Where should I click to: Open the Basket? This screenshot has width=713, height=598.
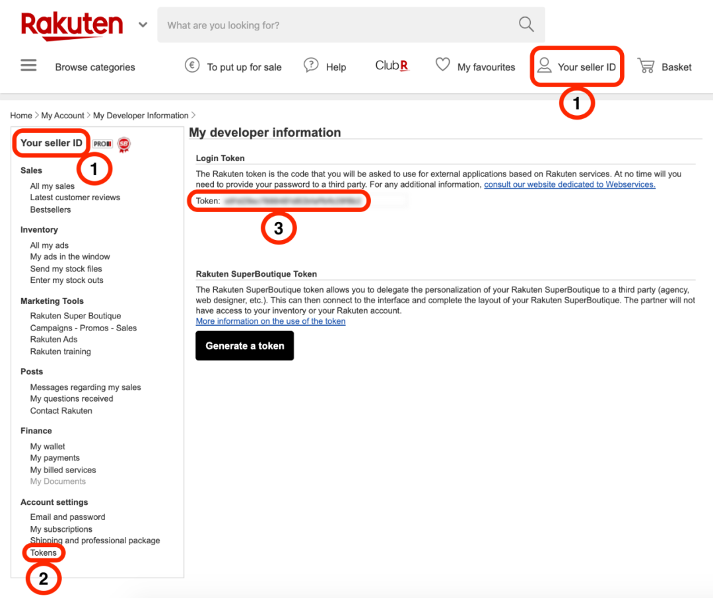(676, 67)
